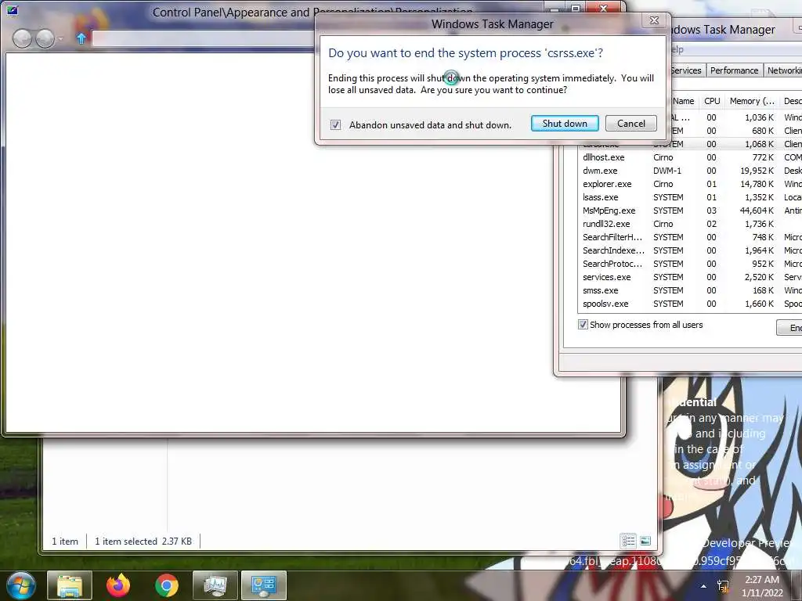Click the blue Up arrow in Control Panel
The image size is (802, 601).
point(81,38)
